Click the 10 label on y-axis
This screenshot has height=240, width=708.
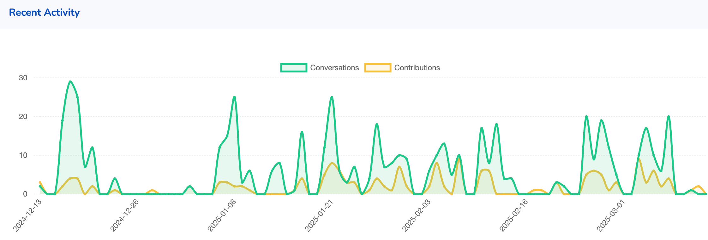(23, 155)
